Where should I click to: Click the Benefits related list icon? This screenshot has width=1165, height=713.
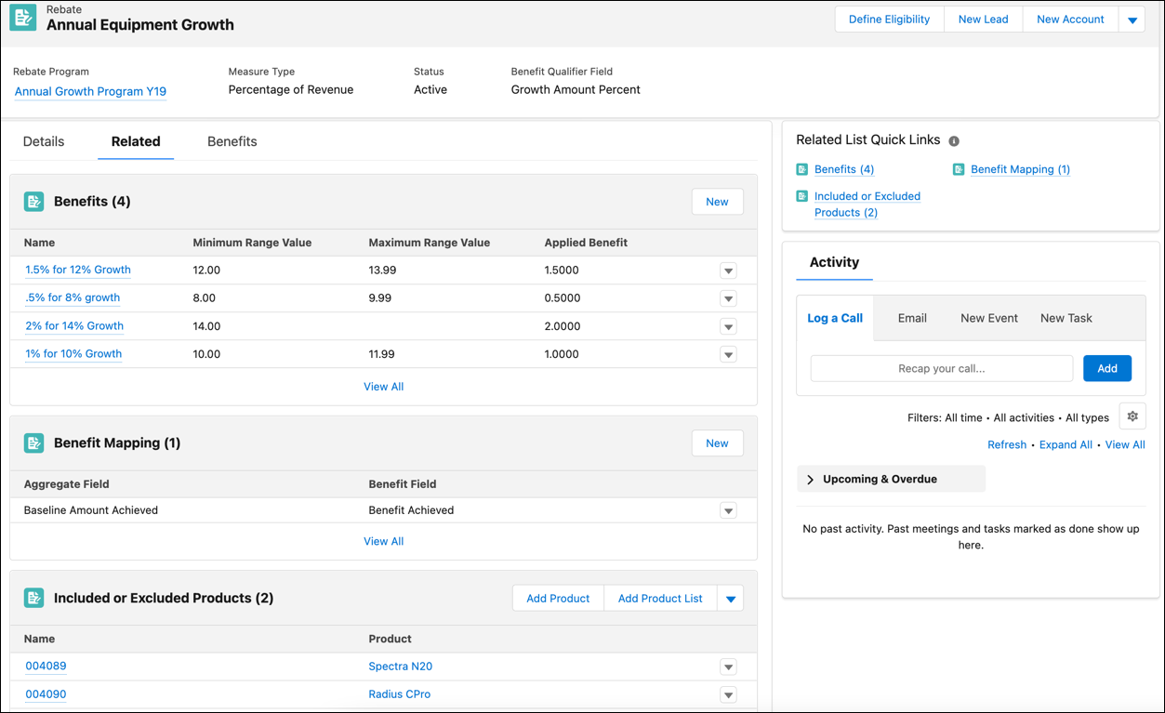[x=33, y=201]
